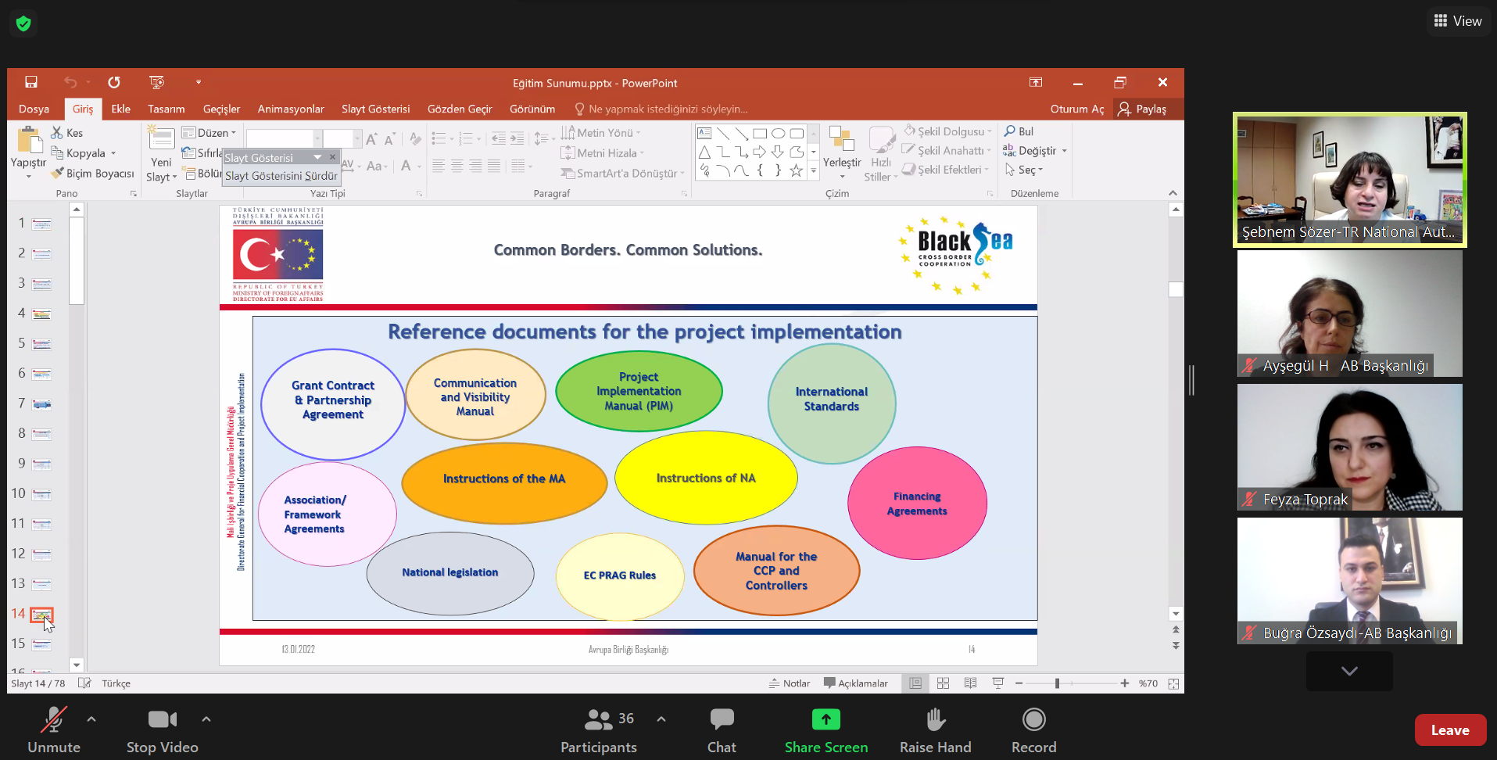Screen dimensions: 1497x760
Task: Expand the collapsed video gallery chevron
Action: 1348,671
